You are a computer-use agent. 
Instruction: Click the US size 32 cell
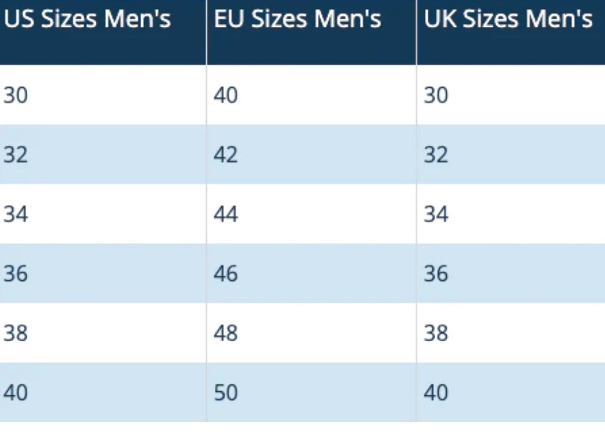(15, 155)
